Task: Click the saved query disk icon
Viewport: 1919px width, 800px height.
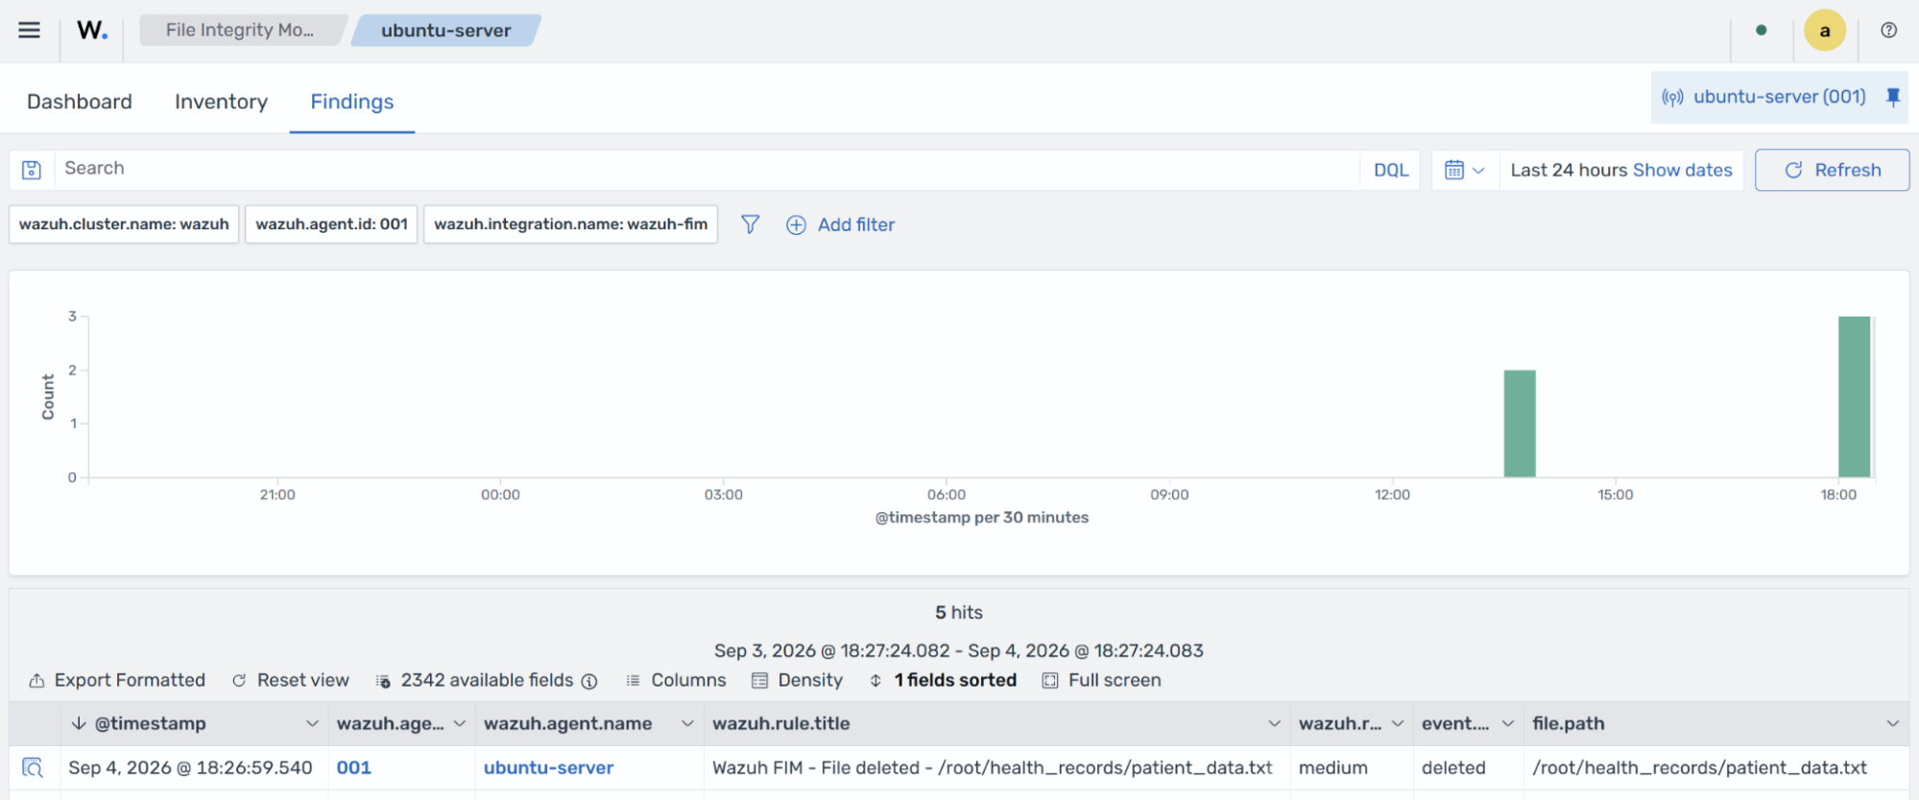Action: pyautogui.click(x=32, y=170)
